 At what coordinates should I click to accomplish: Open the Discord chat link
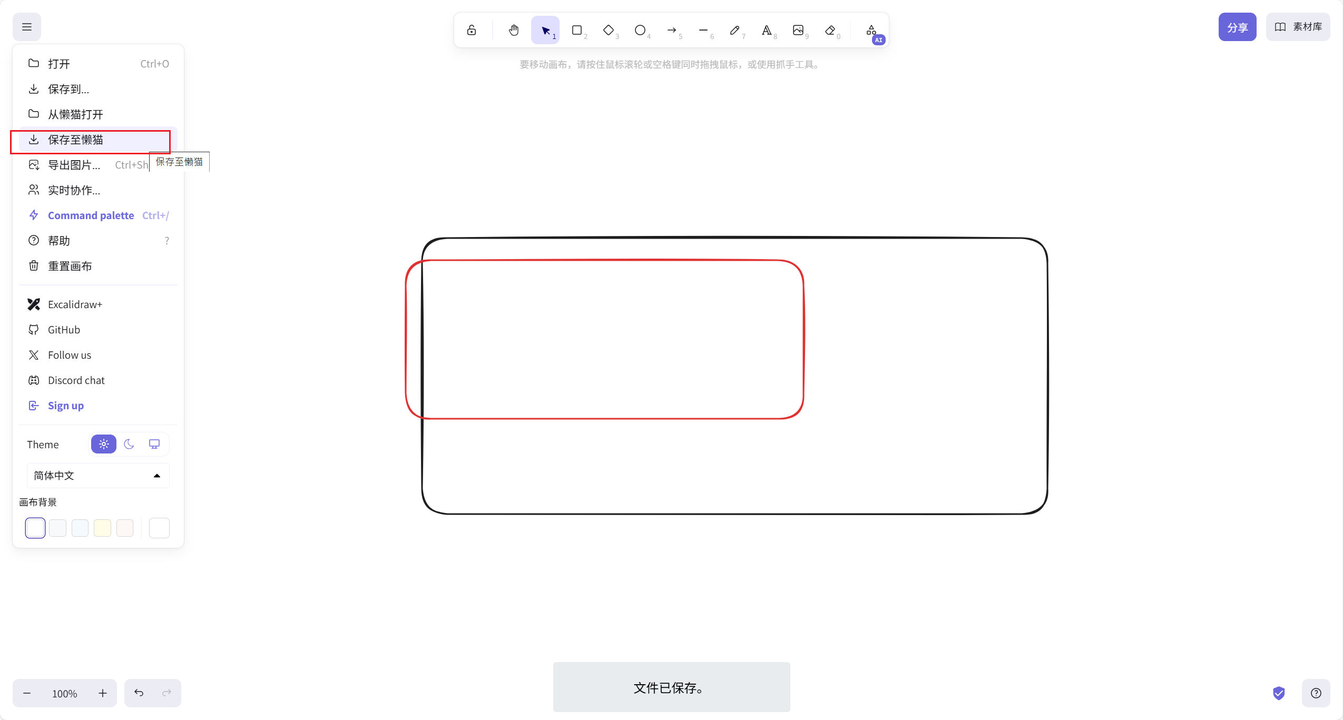(x=98, y=380)
